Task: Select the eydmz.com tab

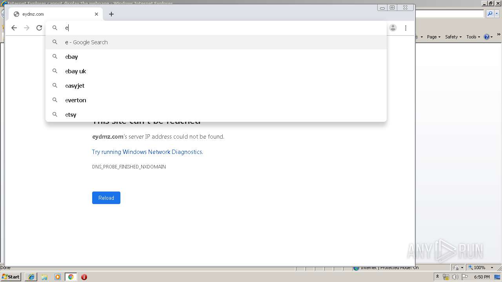Action: point(55,14)
